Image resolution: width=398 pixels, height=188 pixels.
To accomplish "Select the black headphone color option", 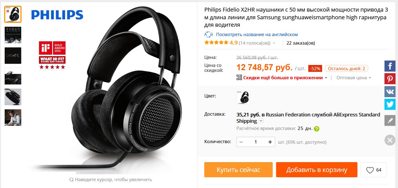I will click(x=243, y=97).
